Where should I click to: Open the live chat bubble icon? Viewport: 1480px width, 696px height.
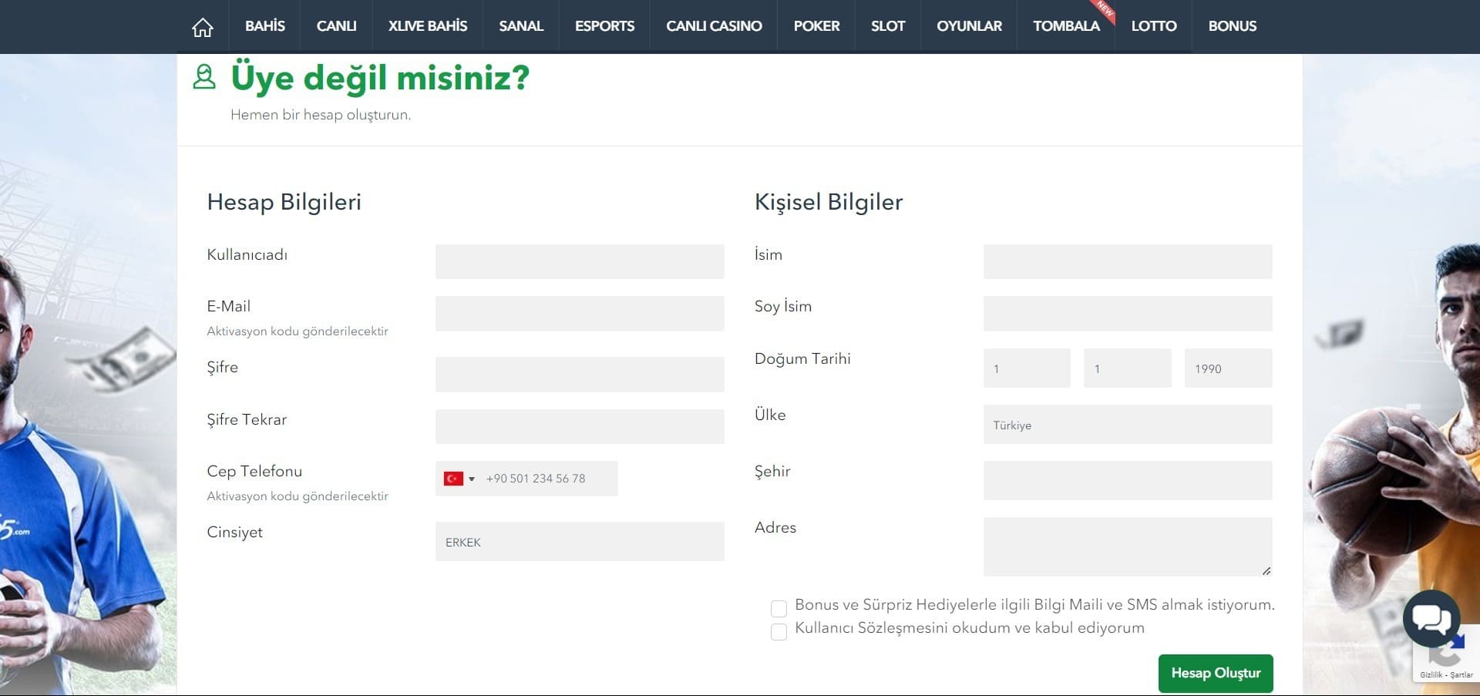(1431, 618)
